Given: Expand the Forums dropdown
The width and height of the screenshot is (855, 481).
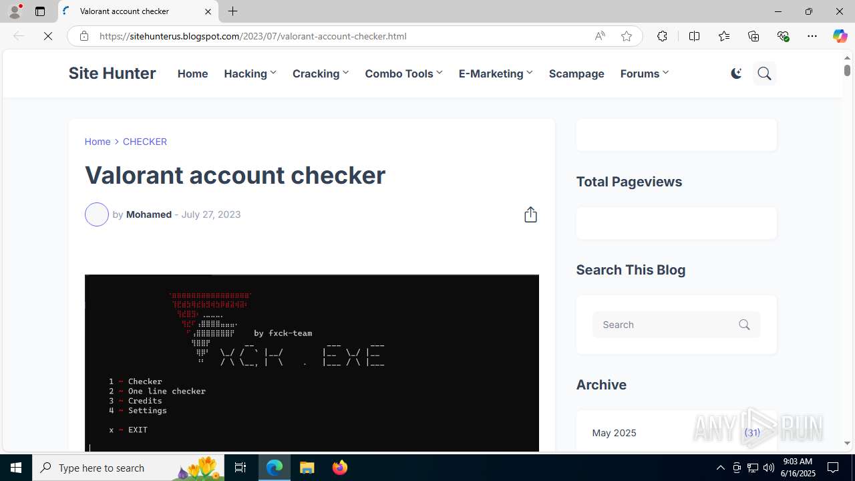Looking at the screenshot, I should [645, 73].
